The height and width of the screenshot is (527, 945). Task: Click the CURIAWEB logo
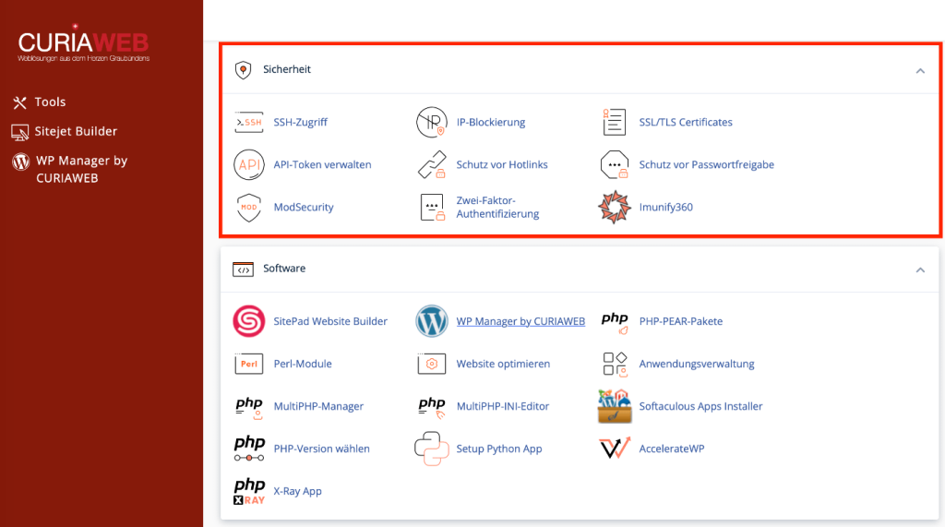(x=83, y=42)
